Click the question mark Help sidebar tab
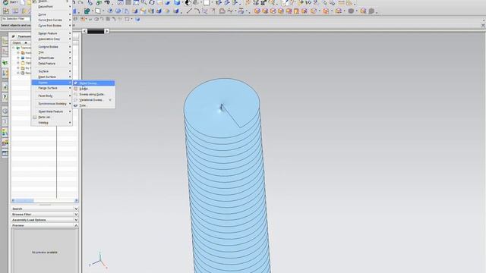The image size is (486, 273). (x=5, y=97)
